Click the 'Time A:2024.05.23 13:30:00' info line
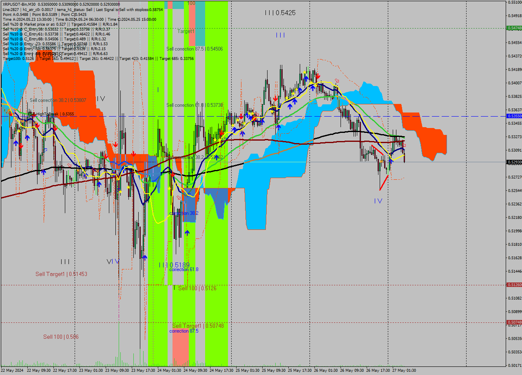The height and width of the screenshot is (375, 522). point(80,19)
